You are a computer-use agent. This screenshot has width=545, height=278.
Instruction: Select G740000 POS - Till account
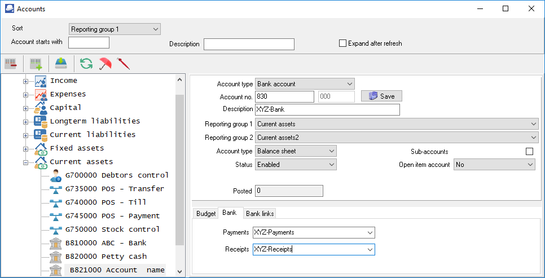pyautogui.click(x=106, y=202)
